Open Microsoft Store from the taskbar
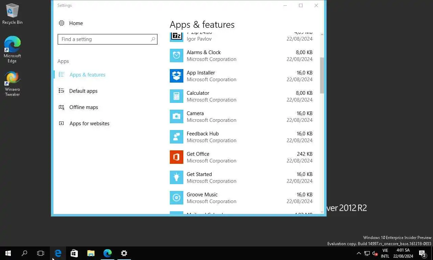This screenshot has height=260, width=433. [x=74, y=253]
